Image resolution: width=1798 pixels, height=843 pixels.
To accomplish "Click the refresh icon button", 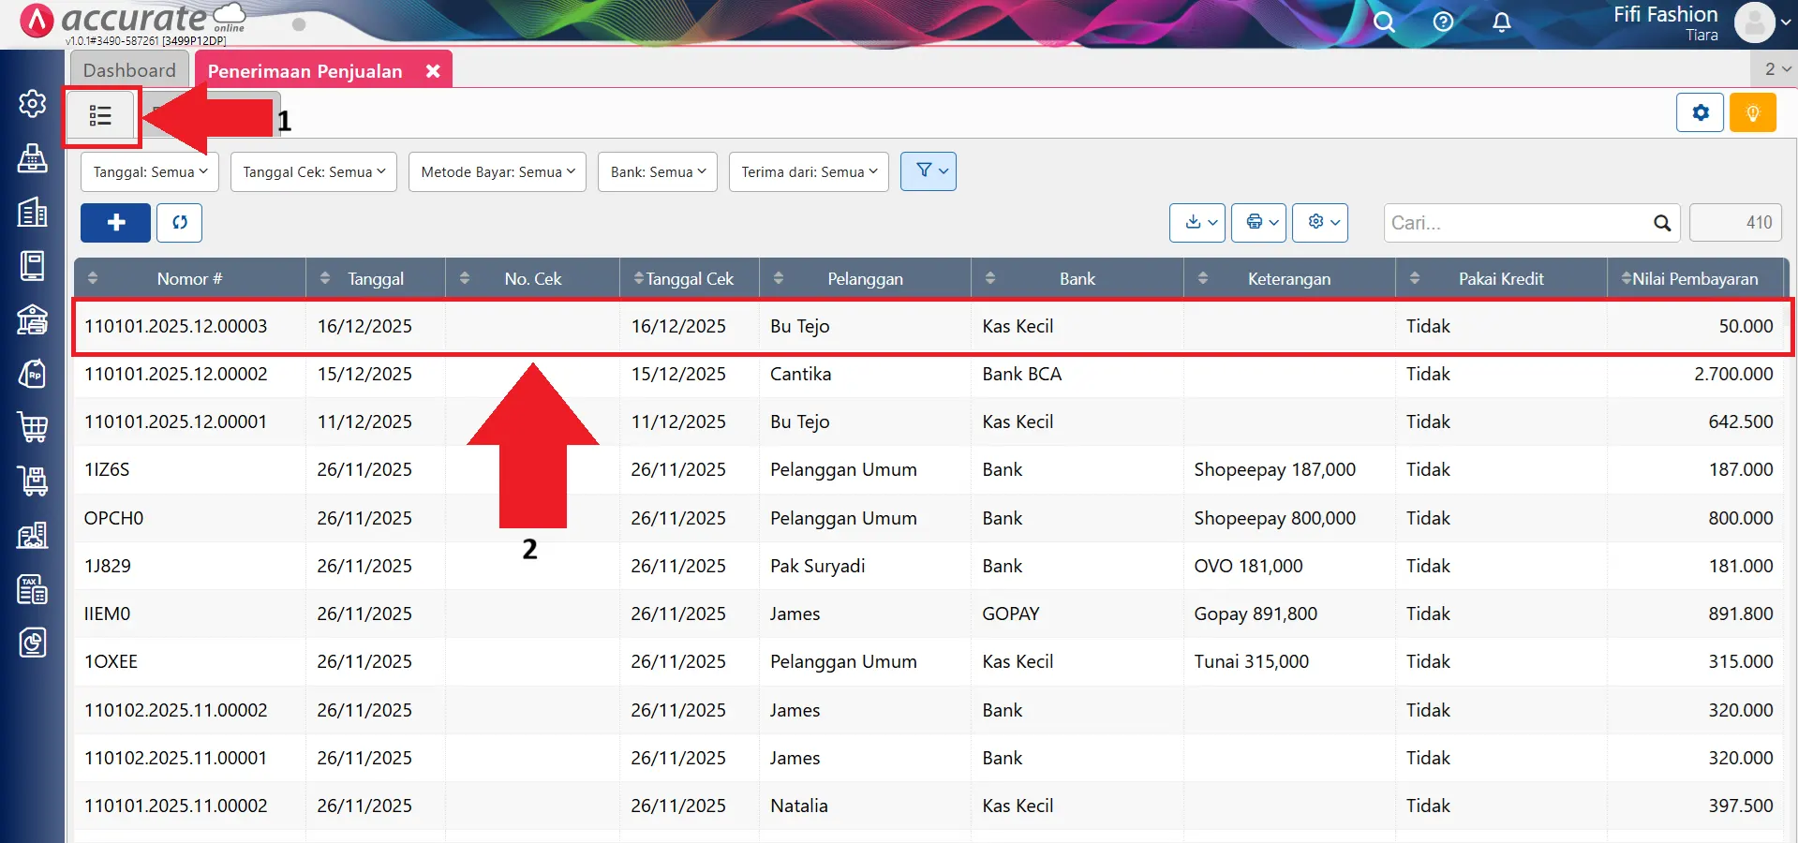I will click(x=179, y=223).
